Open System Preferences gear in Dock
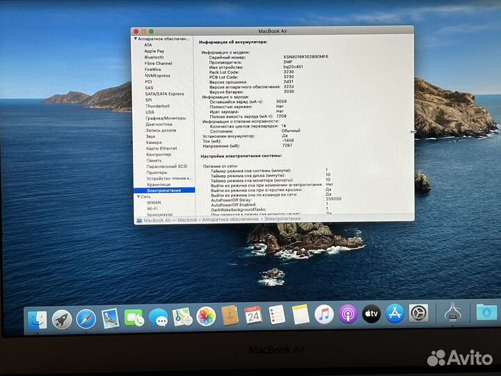 click(x=418, y=313)
